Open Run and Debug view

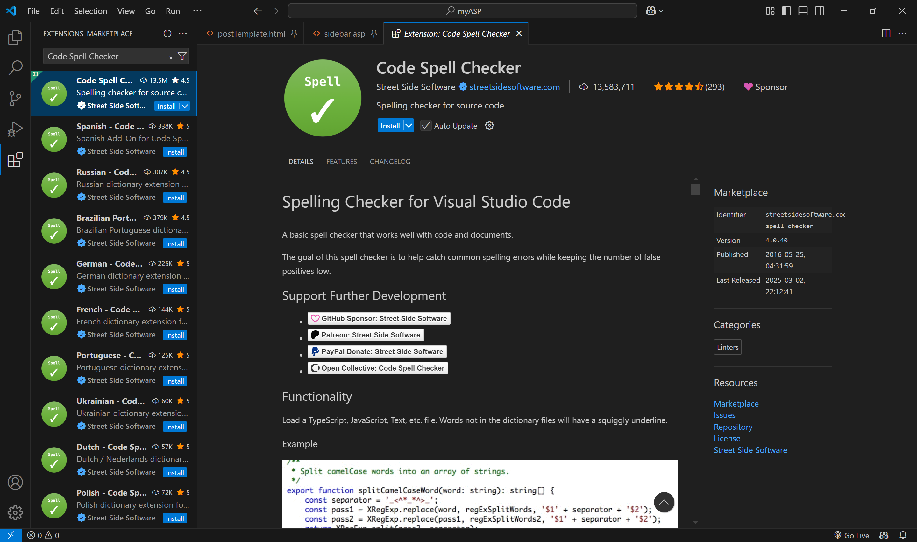15,129
